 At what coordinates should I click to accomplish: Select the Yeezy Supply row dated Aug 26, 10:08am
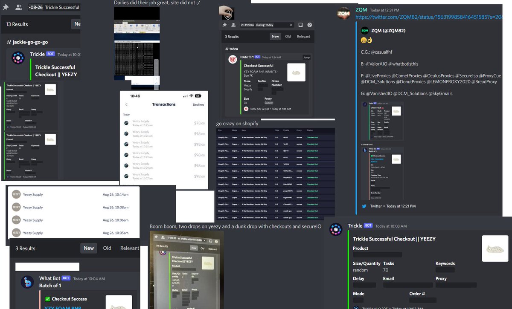tap(73, 207)
